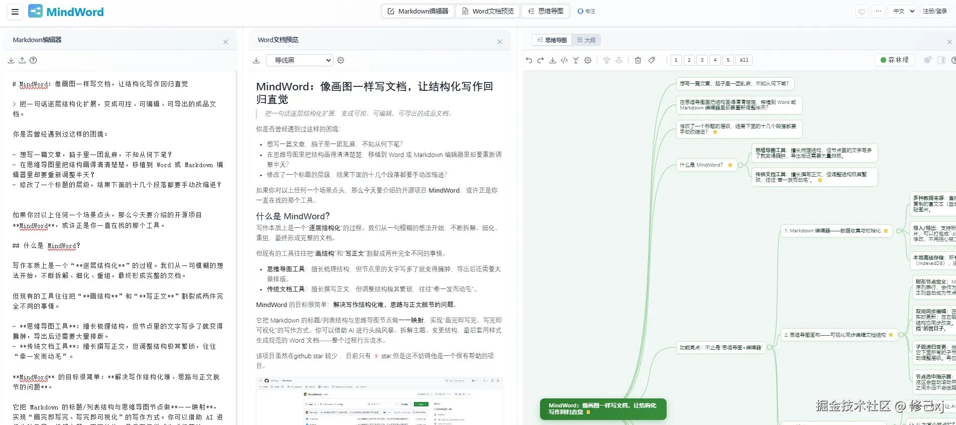
Task: Select the 传统文档工具 mind map node
Action: (815, 177)
